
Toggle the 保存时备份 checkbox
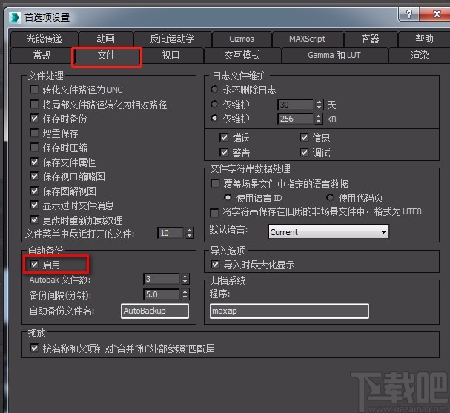point(34,119)
